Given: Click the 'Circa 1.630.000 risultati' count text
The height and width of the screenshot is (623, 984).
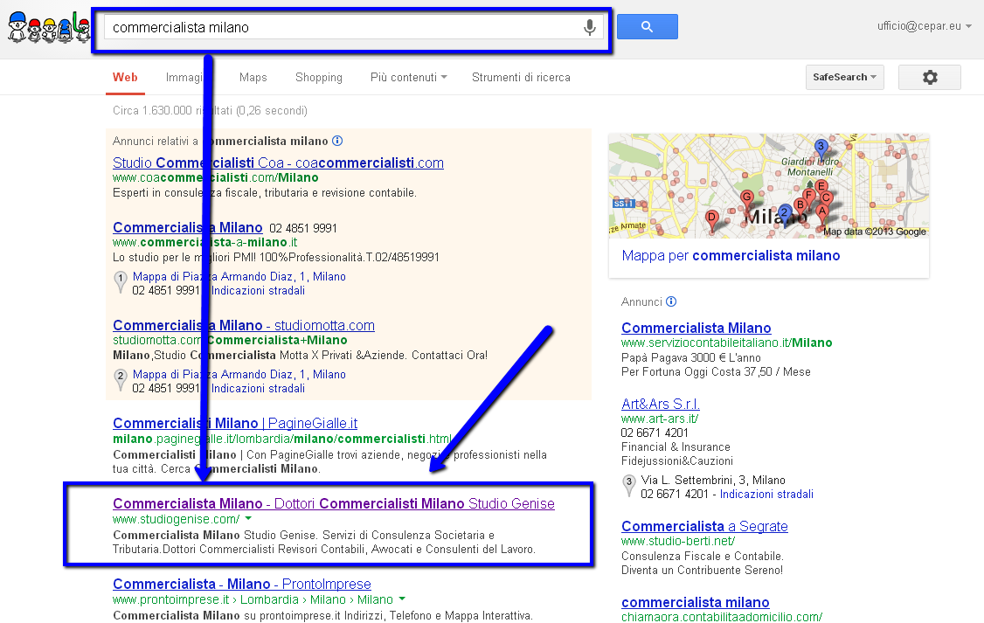Looking at the screenshot, I should [x=210, y=110].
